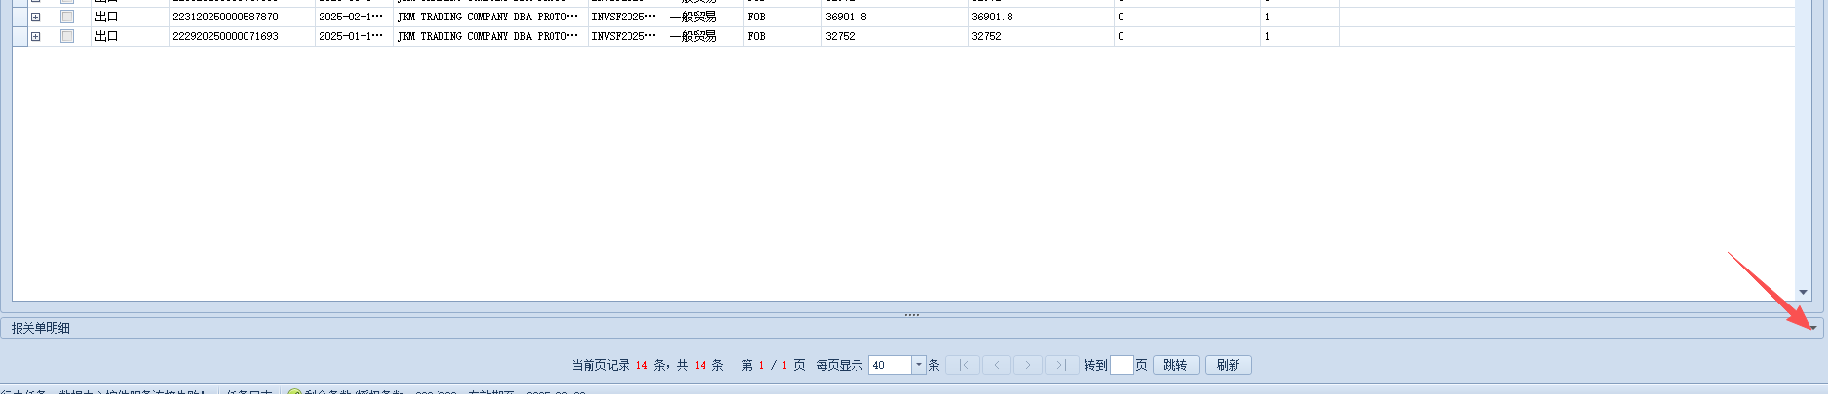This screenshot has height=394, width=1828.
Task: Go to the previous page
Action: [996, 365]
